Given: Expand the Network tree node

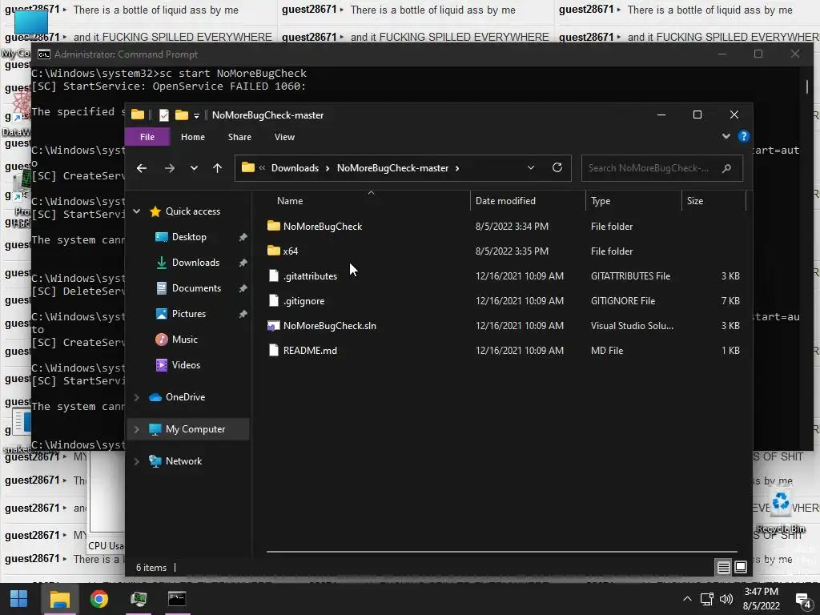Looking at the screenshot, I should point(137,461).
